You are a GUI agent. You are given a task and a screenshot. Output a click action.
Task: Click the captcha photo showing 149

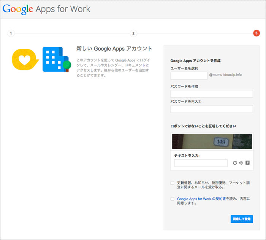212,141
